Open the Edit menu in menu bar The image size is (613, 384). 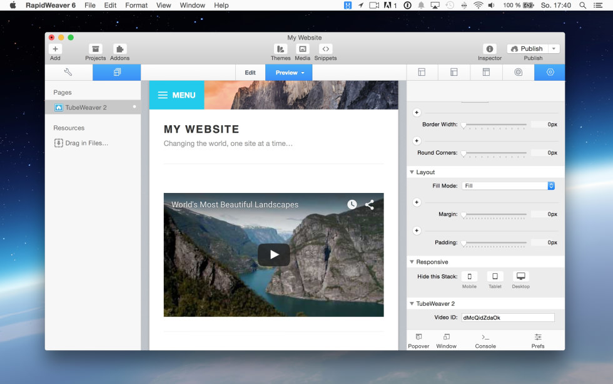[110, 6]
